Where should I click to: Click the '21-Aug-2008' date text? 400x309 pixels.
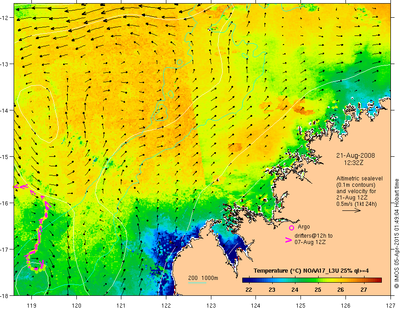pos(355,155)
